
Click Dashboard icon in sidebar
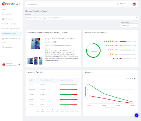[x=3, y=14]
